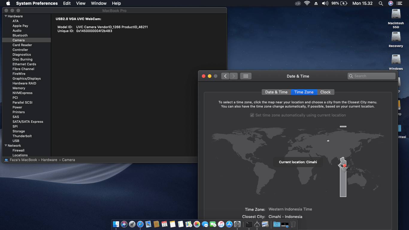Screen dimensions: 409x230
Task: Open Spotlight search magnifier in menu bar
Action: 381,3
